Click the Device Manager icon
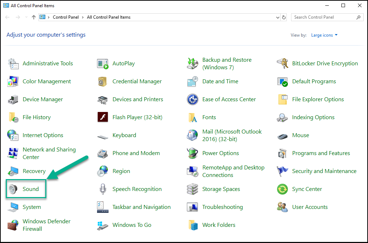 [x=13, y=99]
